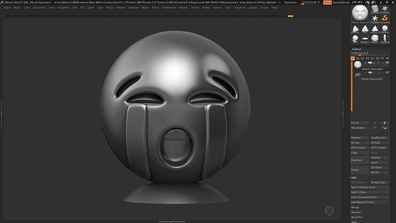
Task: Switch to V5 visibility set
Action: coord(373,59)
